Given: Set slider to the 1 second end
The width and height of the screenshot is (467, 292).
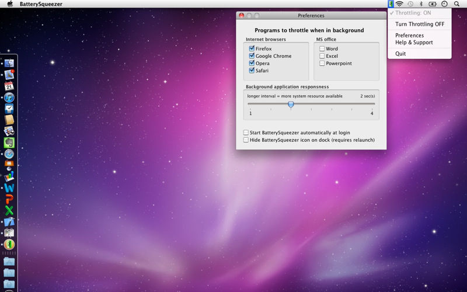Looking at the screenshot, I should pos(250,104).
